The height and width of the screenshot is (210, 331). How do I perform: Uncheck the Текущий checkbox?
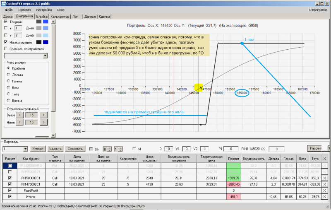(6, 22)
